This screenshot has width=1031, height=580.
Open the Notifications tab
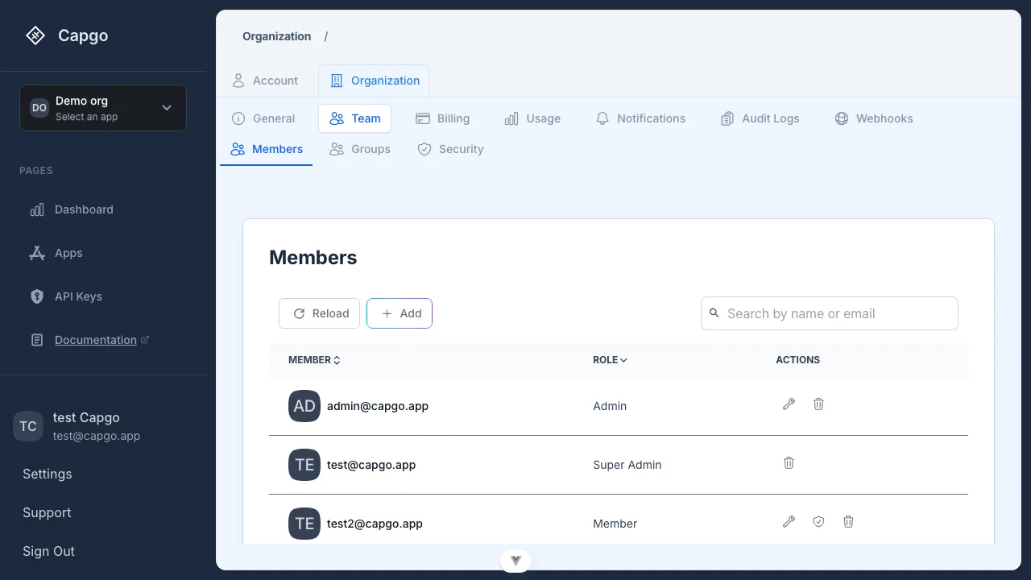pos(640,118)
